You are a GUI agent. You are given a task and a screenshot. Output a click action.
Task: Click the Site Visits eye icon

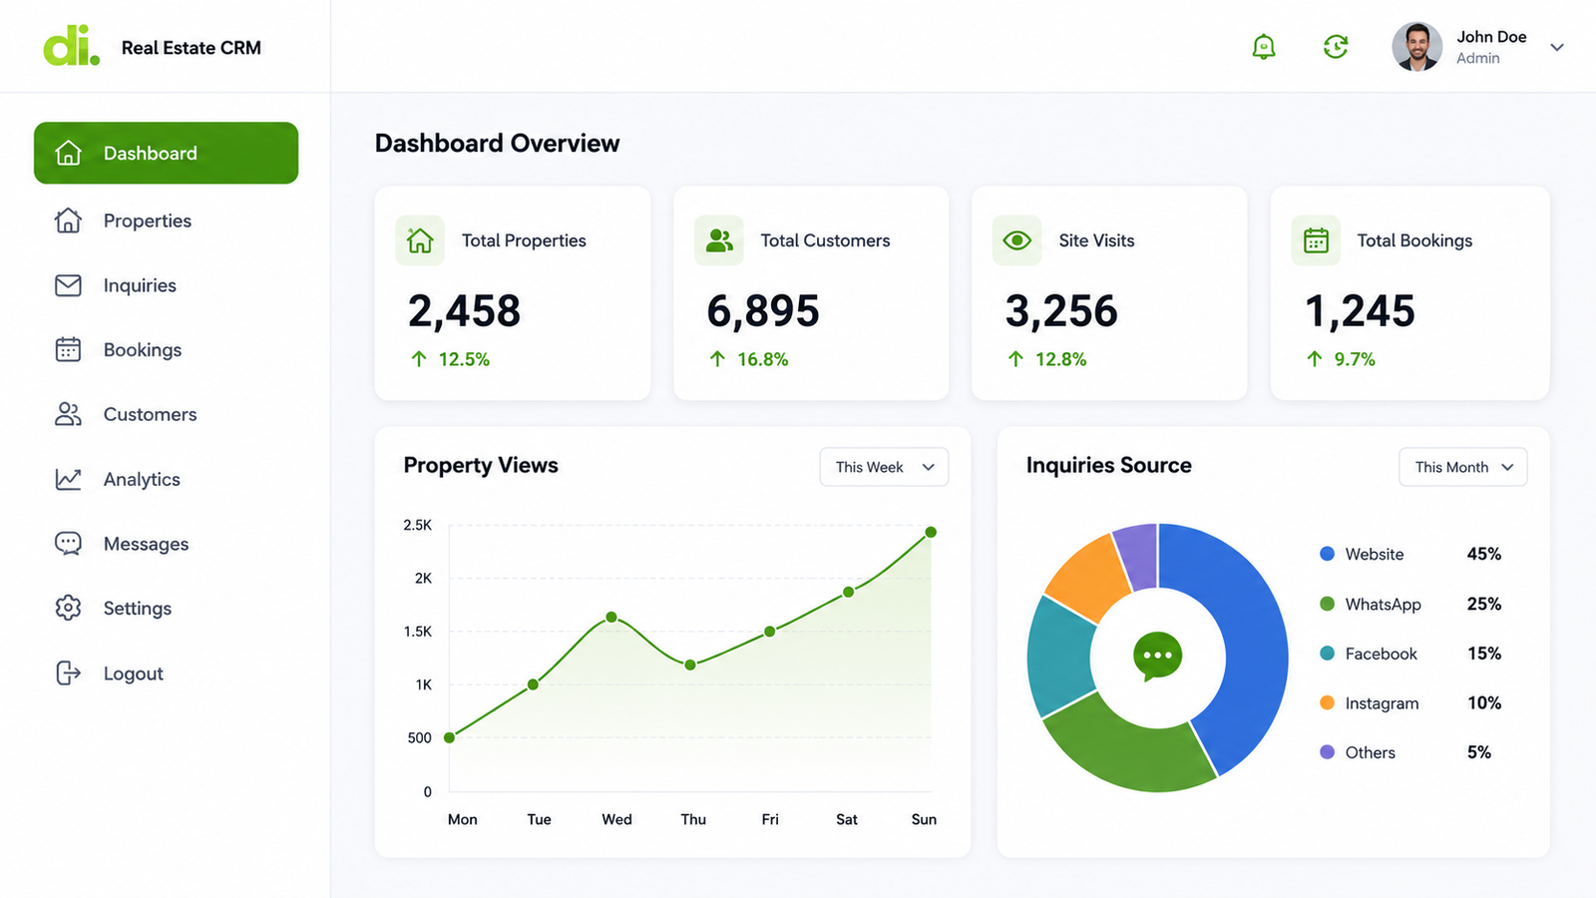point(1016,240)
